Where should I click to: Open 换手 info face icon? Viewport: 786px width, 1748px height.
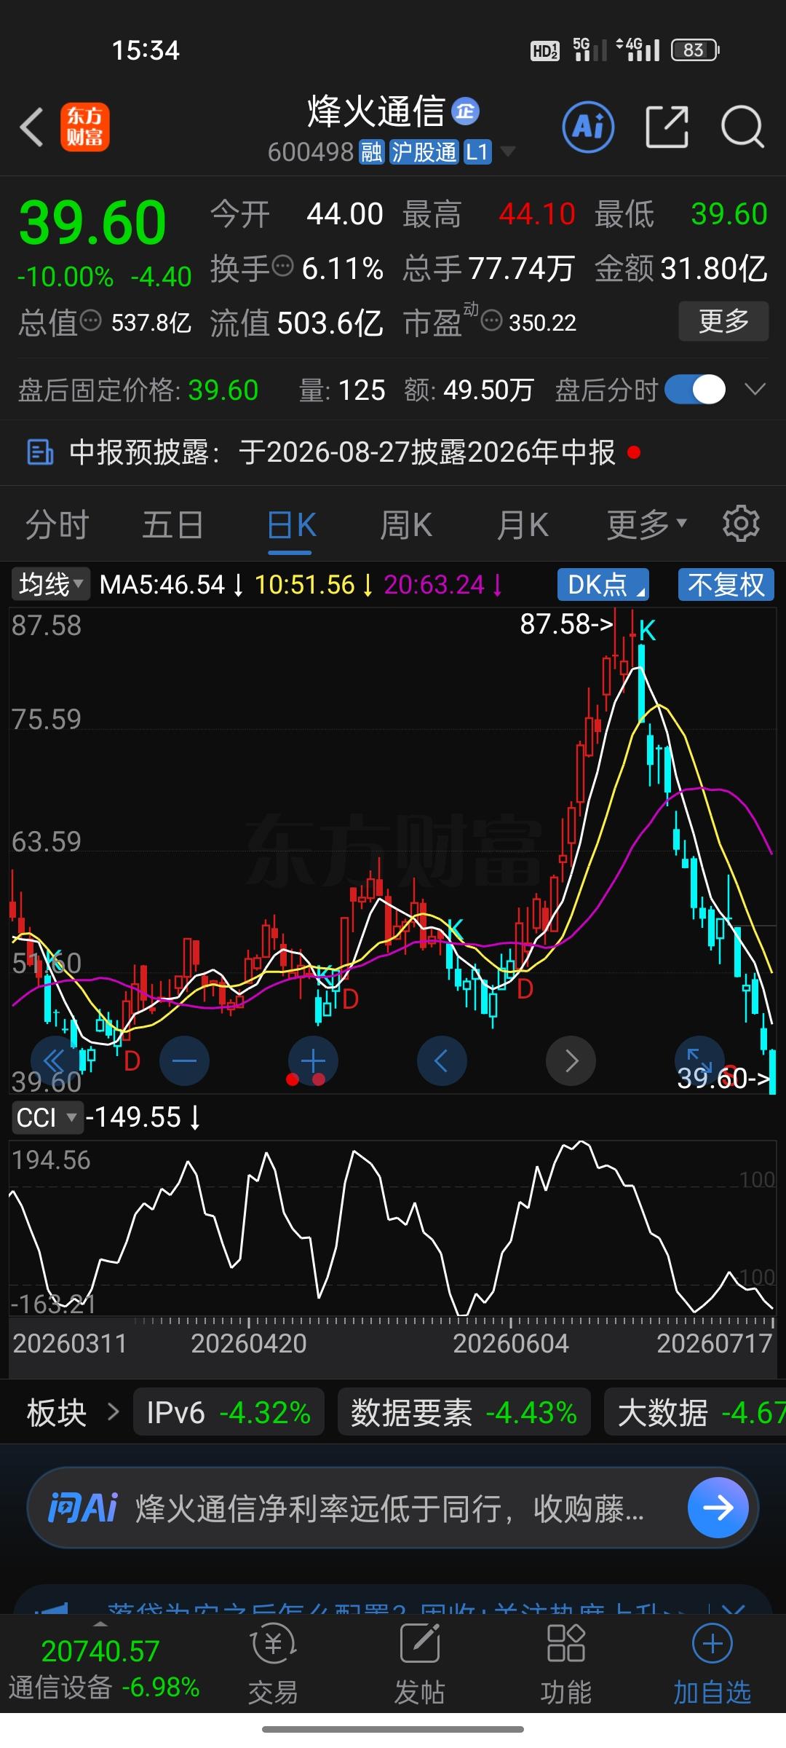(x=282, y=265)
